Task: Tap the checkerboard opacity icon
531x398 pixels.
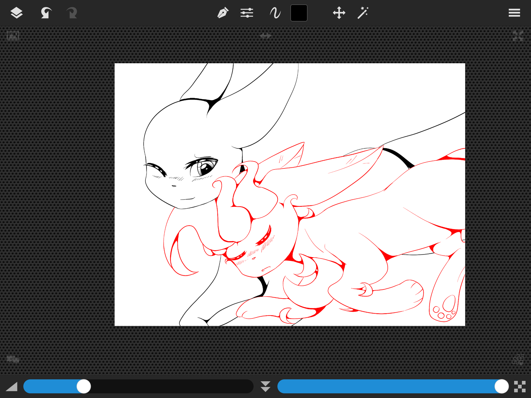Action: tap(520, 386)
